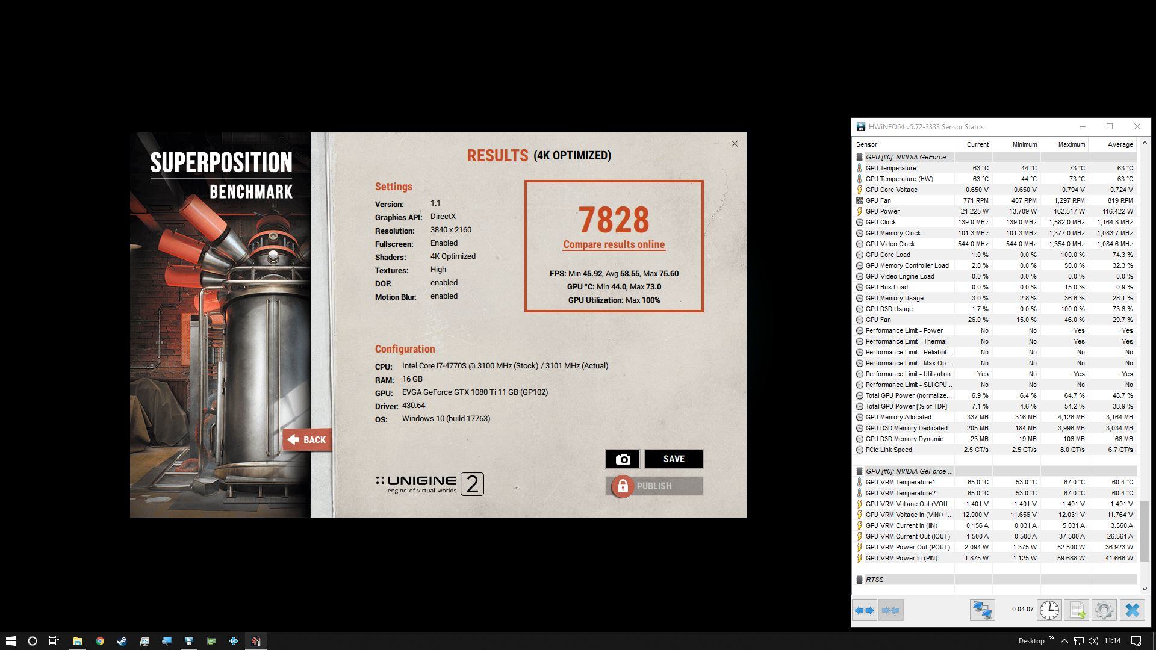Show hidden tray icons chevron

point(1064,641)
